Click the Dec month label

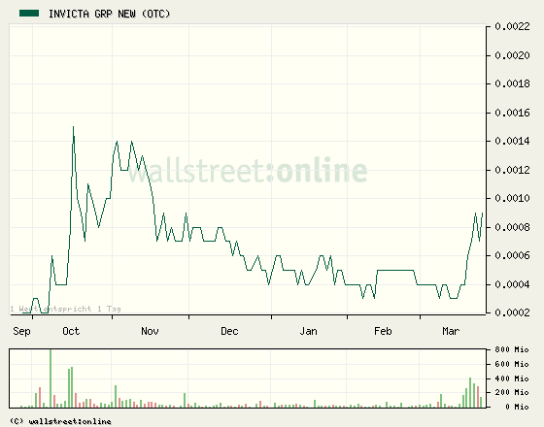(229, 331)
